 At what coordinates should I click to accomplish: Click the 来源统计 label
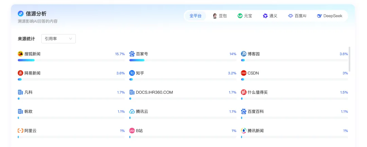pos(26,39)
